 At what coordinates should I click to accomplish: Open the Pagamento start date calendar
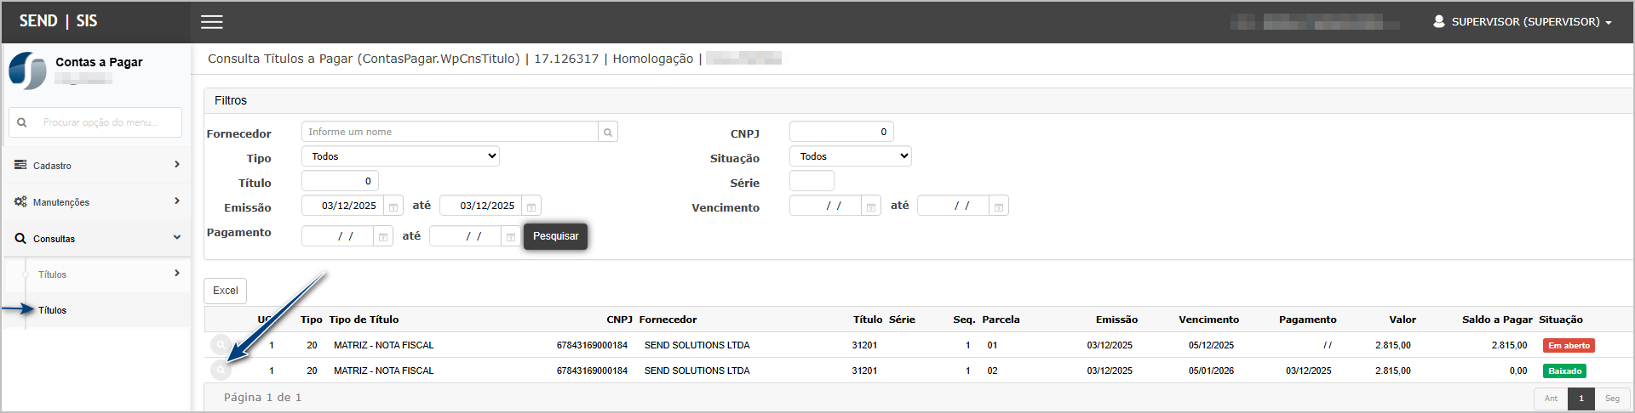click(383, 236)
